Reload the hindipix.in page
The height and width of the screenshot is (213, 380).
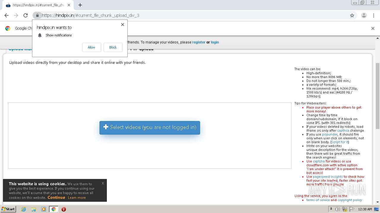[26, 15]
